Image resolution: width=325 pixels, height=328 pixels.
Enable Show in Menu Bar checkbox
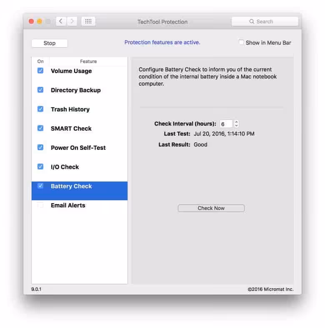(x=241, y=42)
